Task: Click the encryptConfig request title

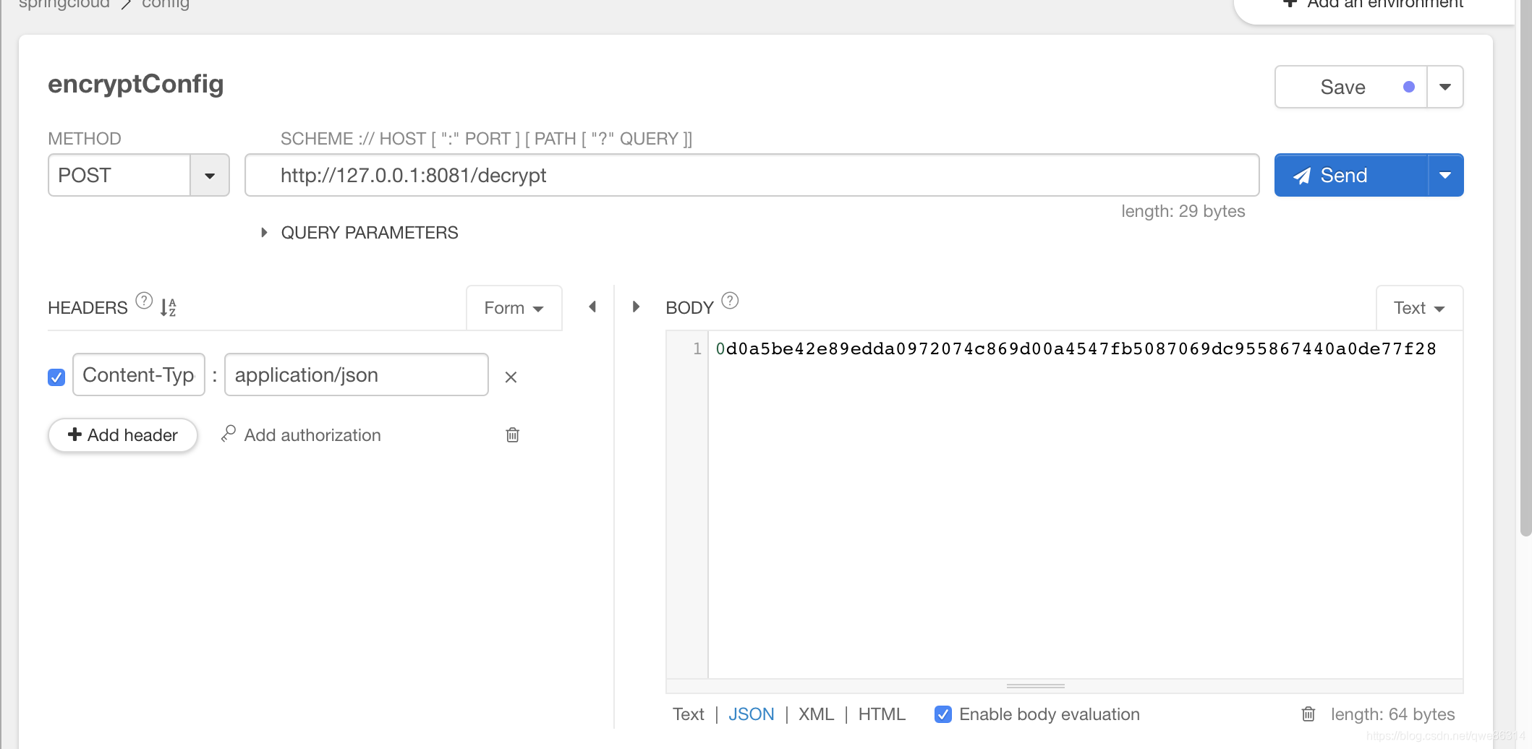Action: (136, 84)
